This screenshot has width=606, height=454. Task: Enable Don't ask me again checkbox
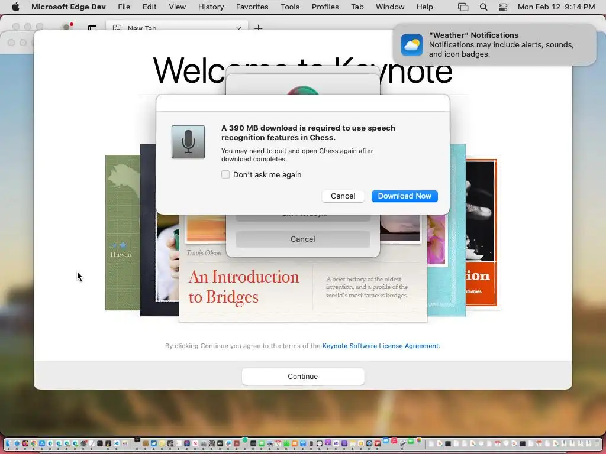point(225,174)
